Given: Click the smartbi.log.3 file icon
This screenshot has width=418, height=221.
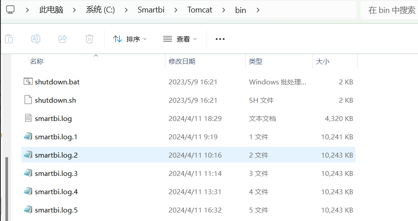Looking at the screenshot, I should coord(28,173).
